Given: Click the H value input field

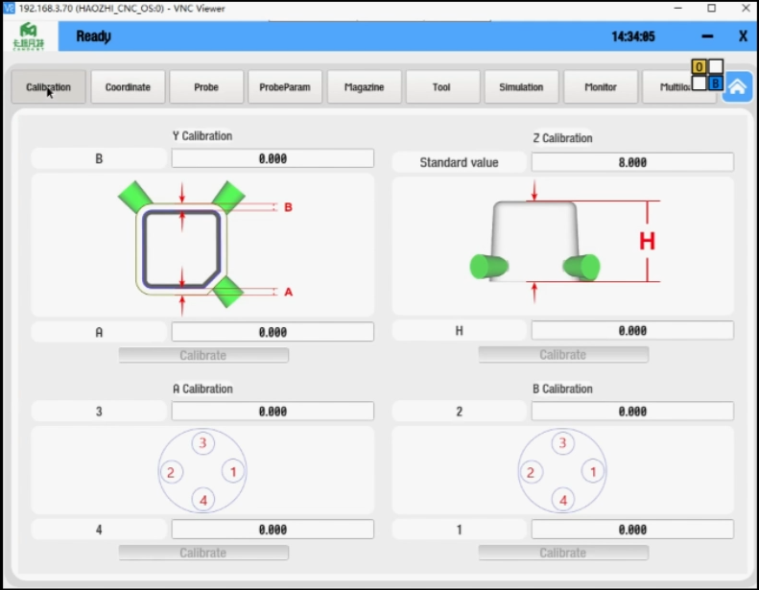Looking at the screenshot, I should click(x=632, y=331).
